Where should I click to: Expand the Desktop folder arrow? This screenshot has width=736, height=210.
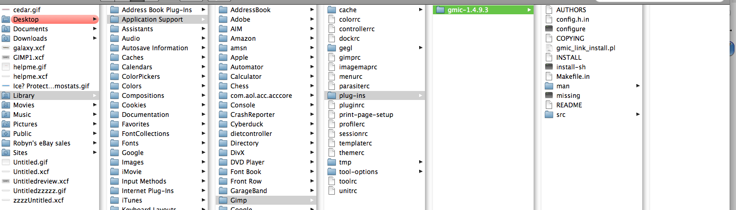95,20
